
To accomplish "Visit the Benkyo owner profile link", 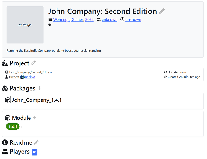I will click(30, 77).
